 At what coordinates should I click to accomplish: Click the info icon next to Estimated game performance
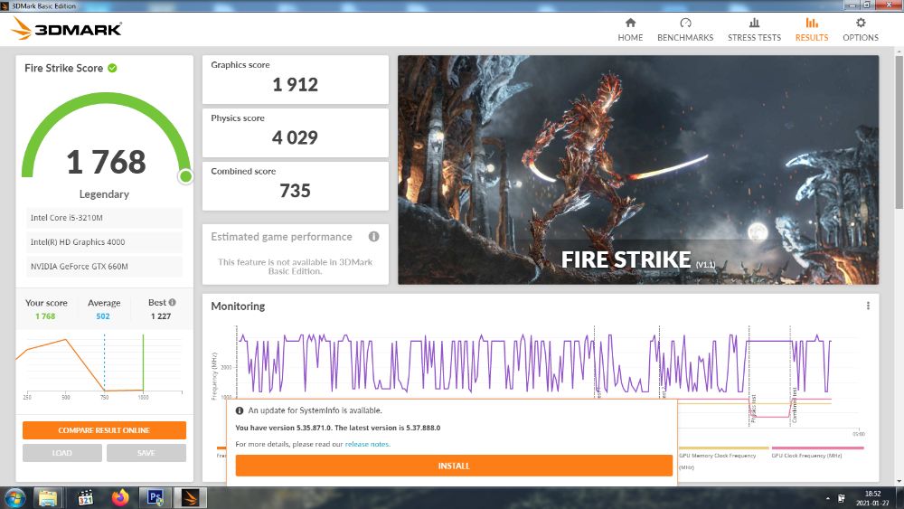click(x=373, y=236)
